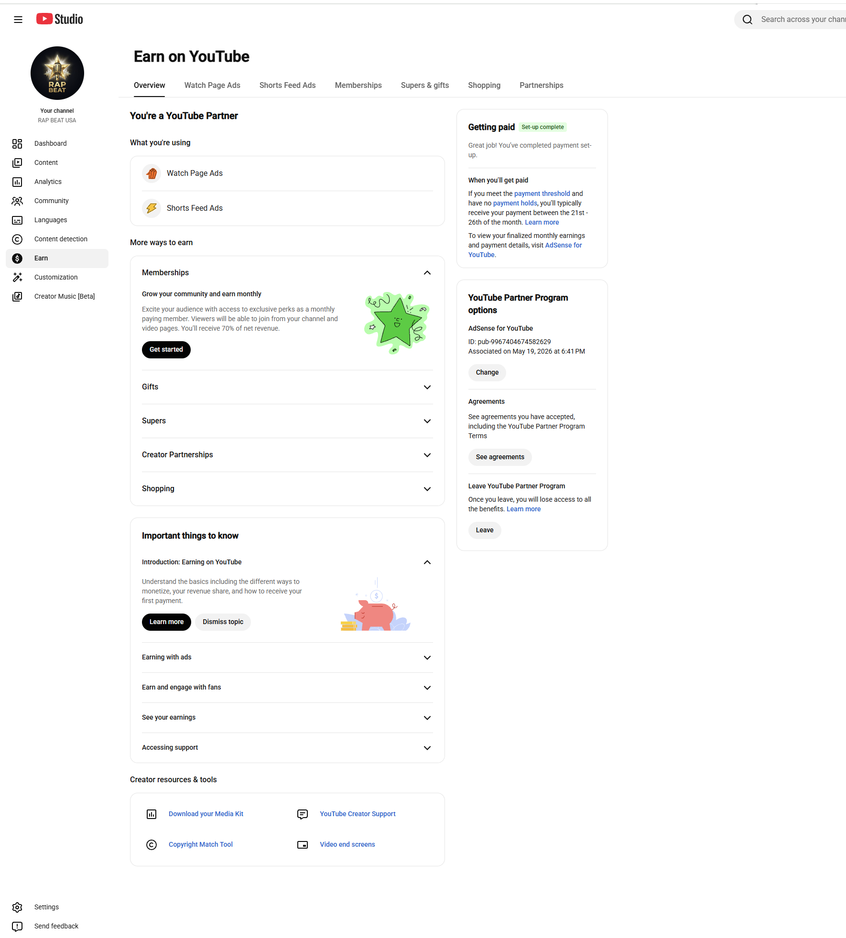Click the Dismiss topic button
Screen dimensions: 846x938
(x=223, y=622)
